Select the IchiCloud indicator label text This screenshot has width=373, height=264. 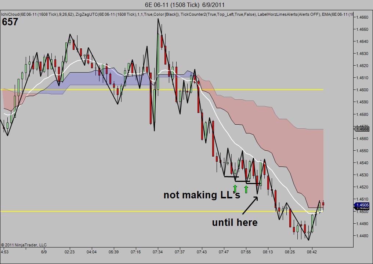click(37, 15)
